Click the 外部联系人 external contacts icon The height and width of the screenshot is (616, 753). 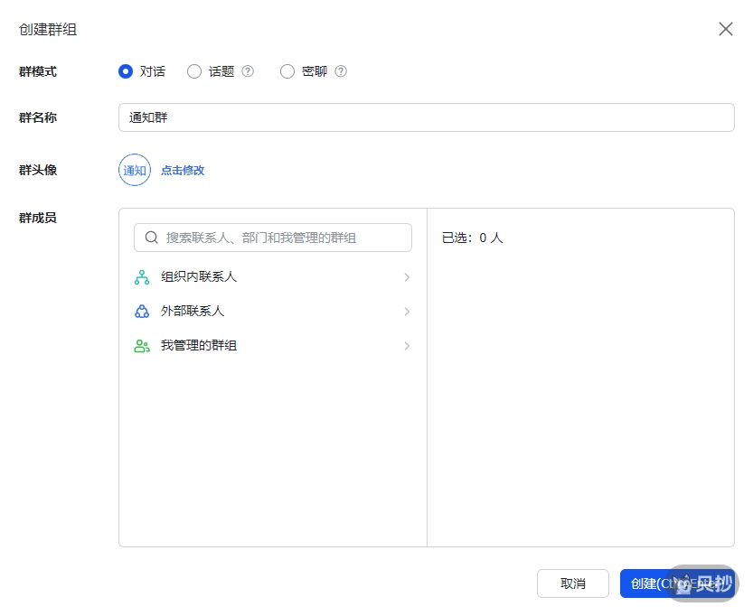(141, 311)
